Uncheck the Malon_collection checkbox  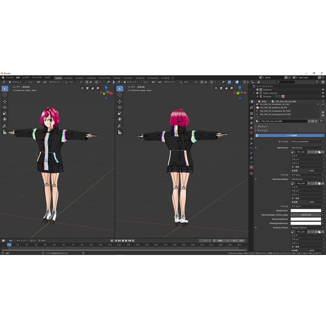[x=257, y=93]
